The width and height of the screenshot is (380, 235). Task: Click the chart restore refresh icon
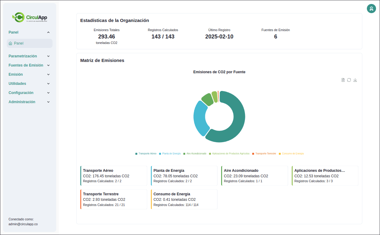(x=349, y=80)
